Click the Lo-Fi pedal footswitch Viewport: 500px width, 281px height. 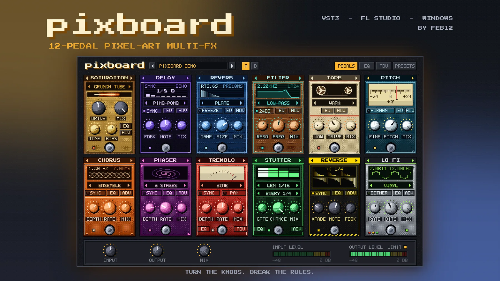point(391,230)
